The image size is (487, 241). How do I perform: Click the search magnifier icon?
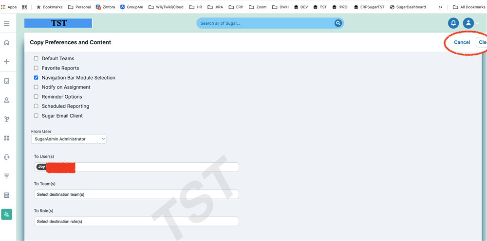338,23
